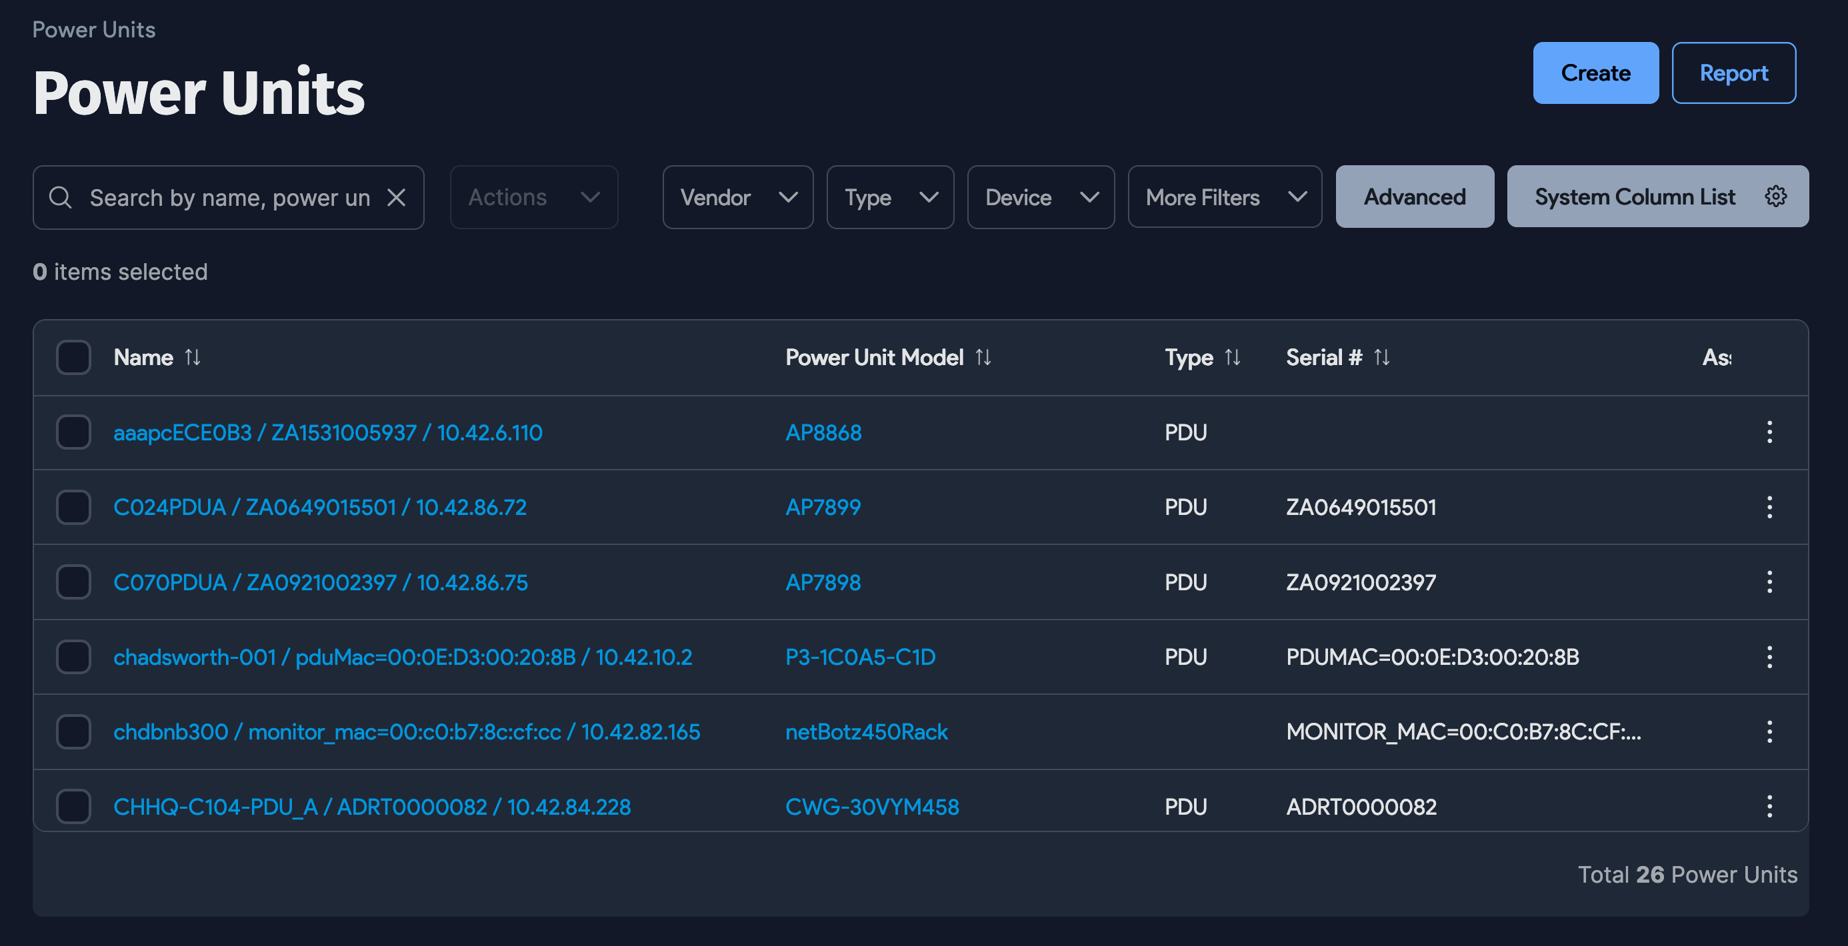The height and width of the screenshot is (946, 1848).
Task: Sort the table by Power Unit Model column
Action: click(984, 357)
